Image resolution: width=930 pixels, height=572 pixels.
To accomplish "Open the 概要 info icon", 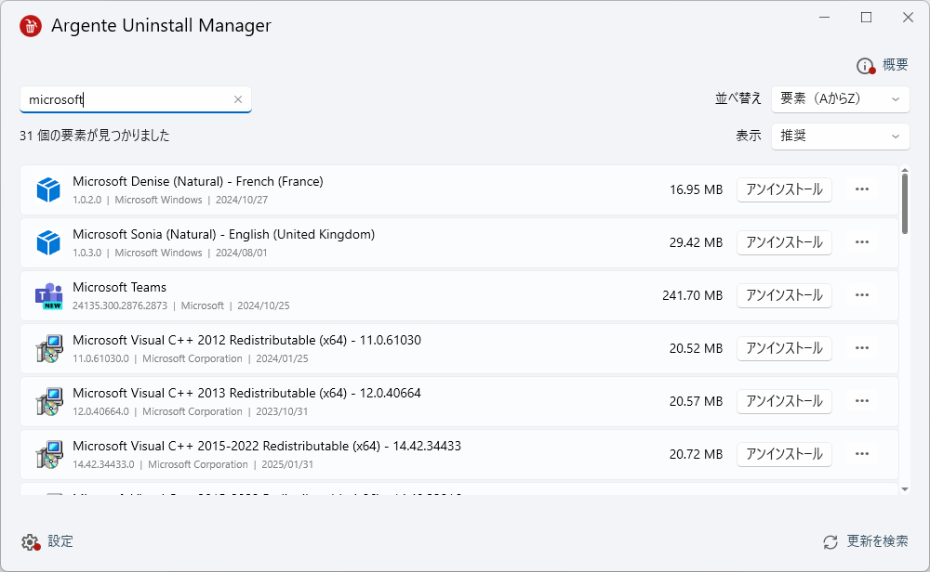I will (865, 66).
